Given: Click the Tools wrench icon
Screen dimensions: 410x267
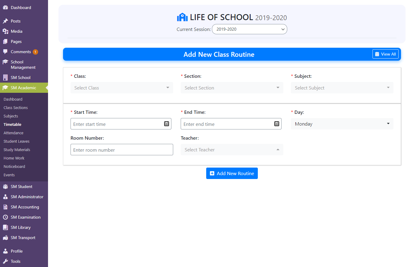Looking at the screenshot, I should (x=5, y=261).
